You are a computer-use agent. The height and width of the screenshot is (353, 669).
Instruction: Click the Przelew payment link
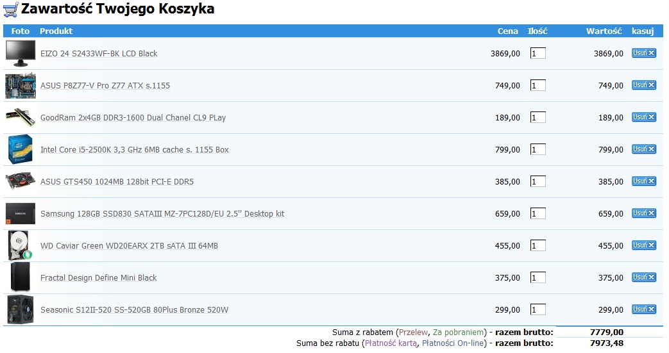pos(413,332)
